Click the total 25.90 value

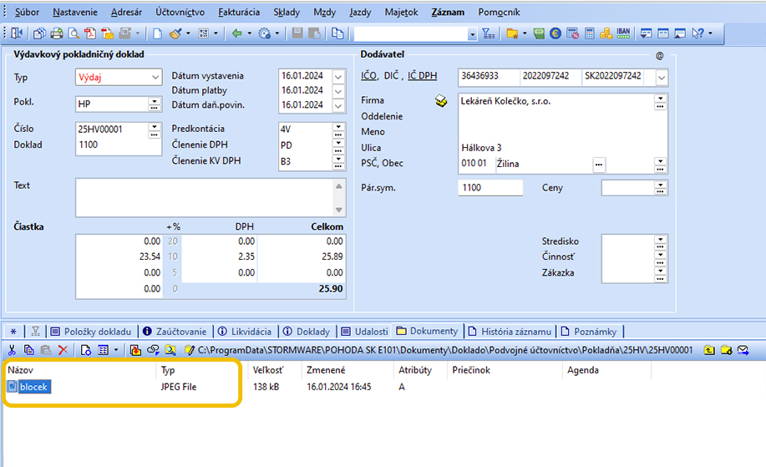pos(331,289)
